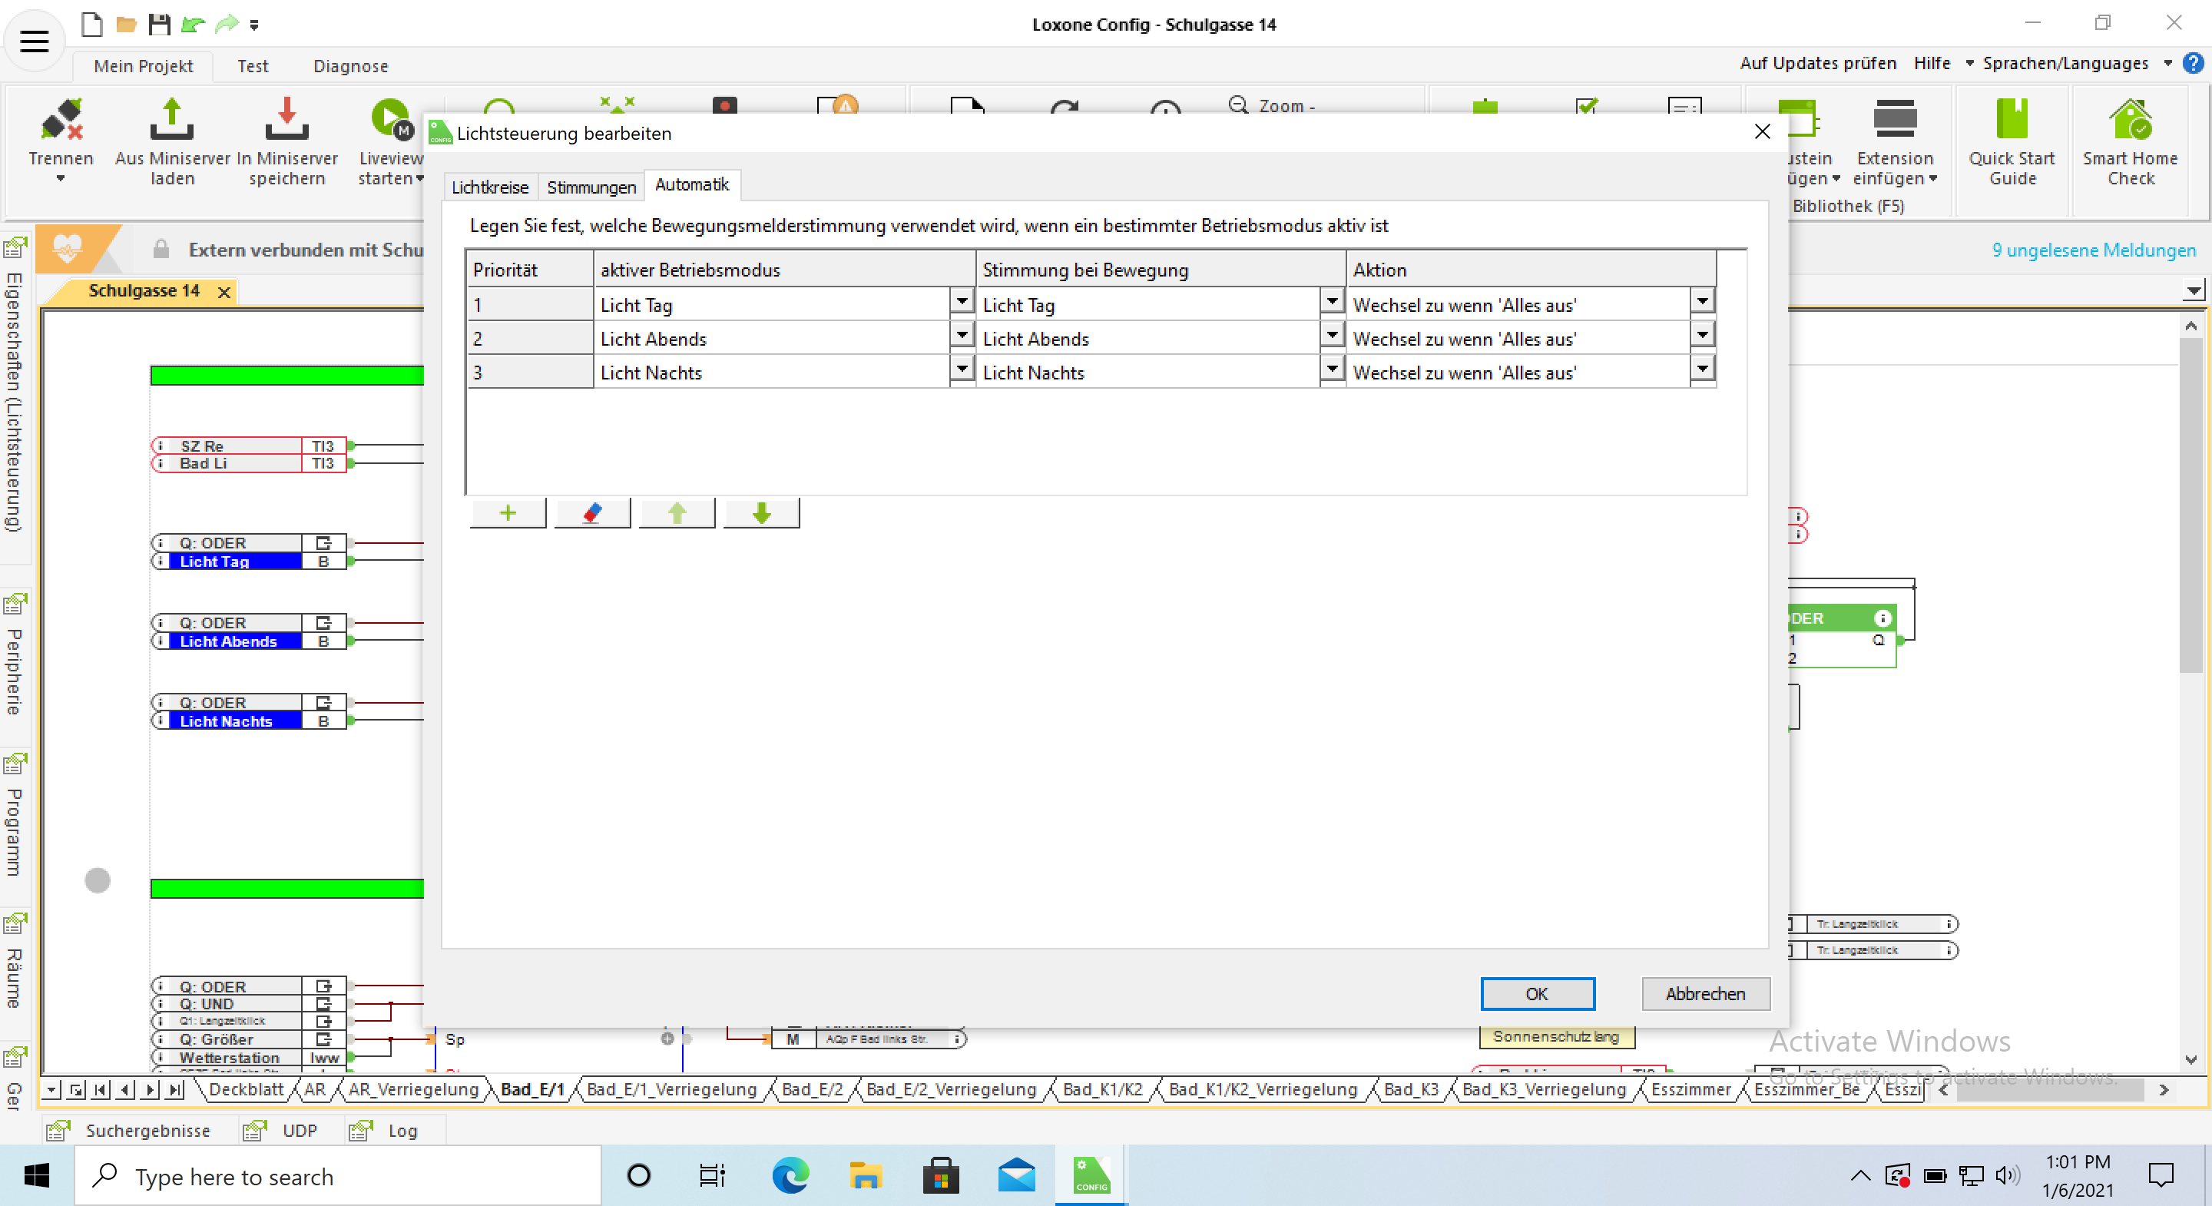Click the eraser delete-row icon

click(591, 513)
